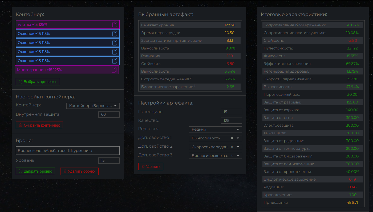Clear Доп. свойство 1 Выносливость with x icon
The image size is (373, 212).
(232, 138)
